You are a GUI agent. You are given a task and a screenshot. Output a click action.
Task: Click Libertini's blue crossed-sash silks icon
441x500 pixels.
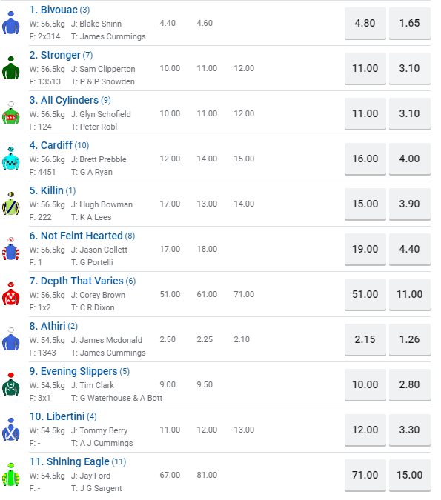(x=11, y=430)
